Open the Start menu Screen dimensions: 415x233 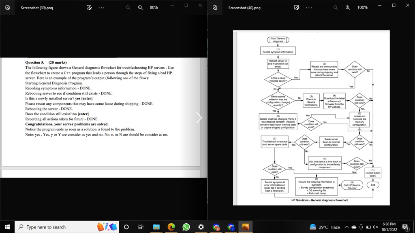(x=7, y=227)
